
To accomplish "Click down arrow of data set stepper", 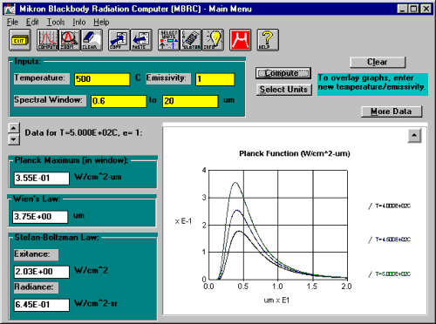I will pos(14,139).
